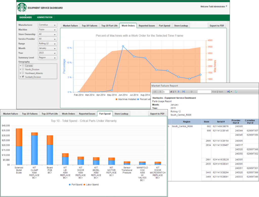Open the Manufacturer dropdown showing Cornelius
Image resolution: width=259 pixels, height=197 pixels.
(47, 25)
